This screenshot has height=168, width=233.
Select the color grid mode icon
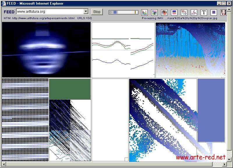tap(154, 12)
